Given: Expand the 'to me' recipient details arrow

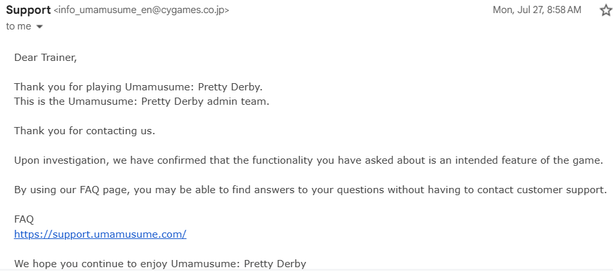Looking at the screenshot, I should pos(39,27).
